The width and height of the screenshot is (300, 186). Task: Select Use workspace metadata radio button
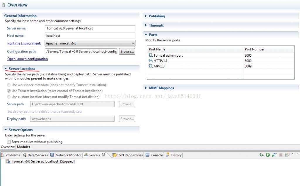(9, 85)
